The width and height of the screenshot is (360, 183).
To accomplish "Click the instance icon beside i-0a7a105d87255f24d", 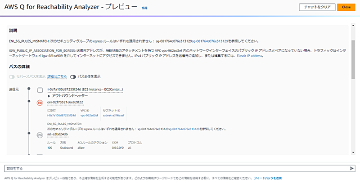I will coord(40,90).
